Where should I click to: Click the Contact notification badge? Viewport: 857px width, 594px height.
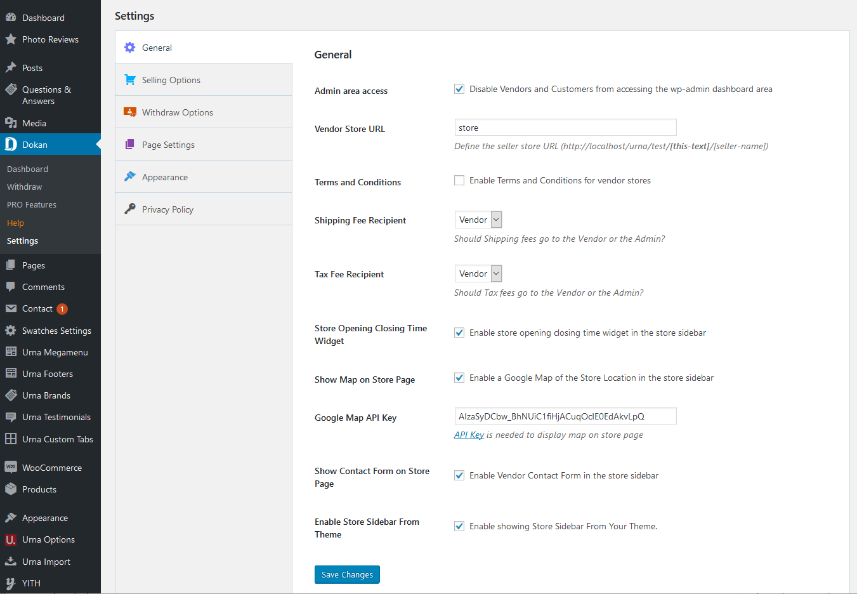pyautogui.click(x=62, y=309)
